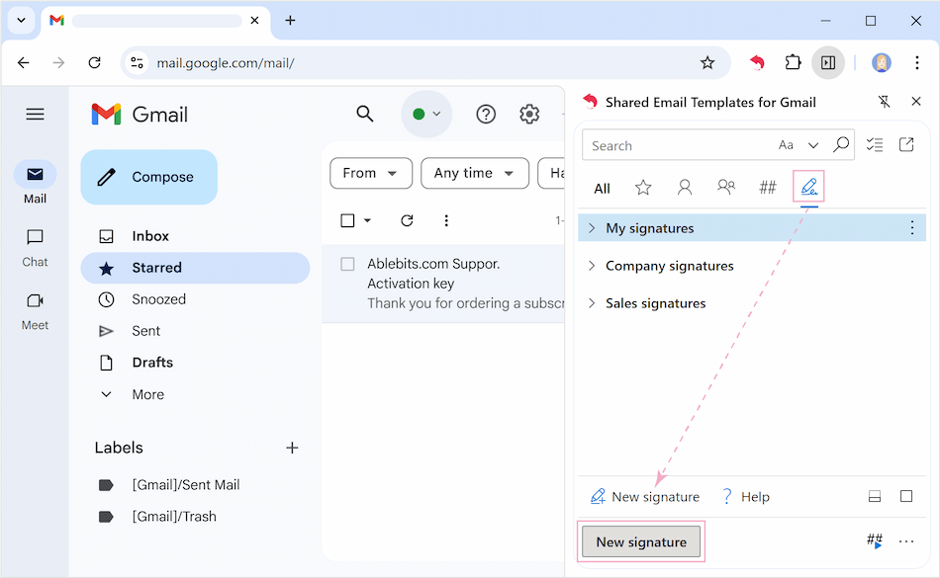The height and width of the screenshot is (578, 940).
Task: Open the Any time filter dropdown
Action: coord(475,173)
